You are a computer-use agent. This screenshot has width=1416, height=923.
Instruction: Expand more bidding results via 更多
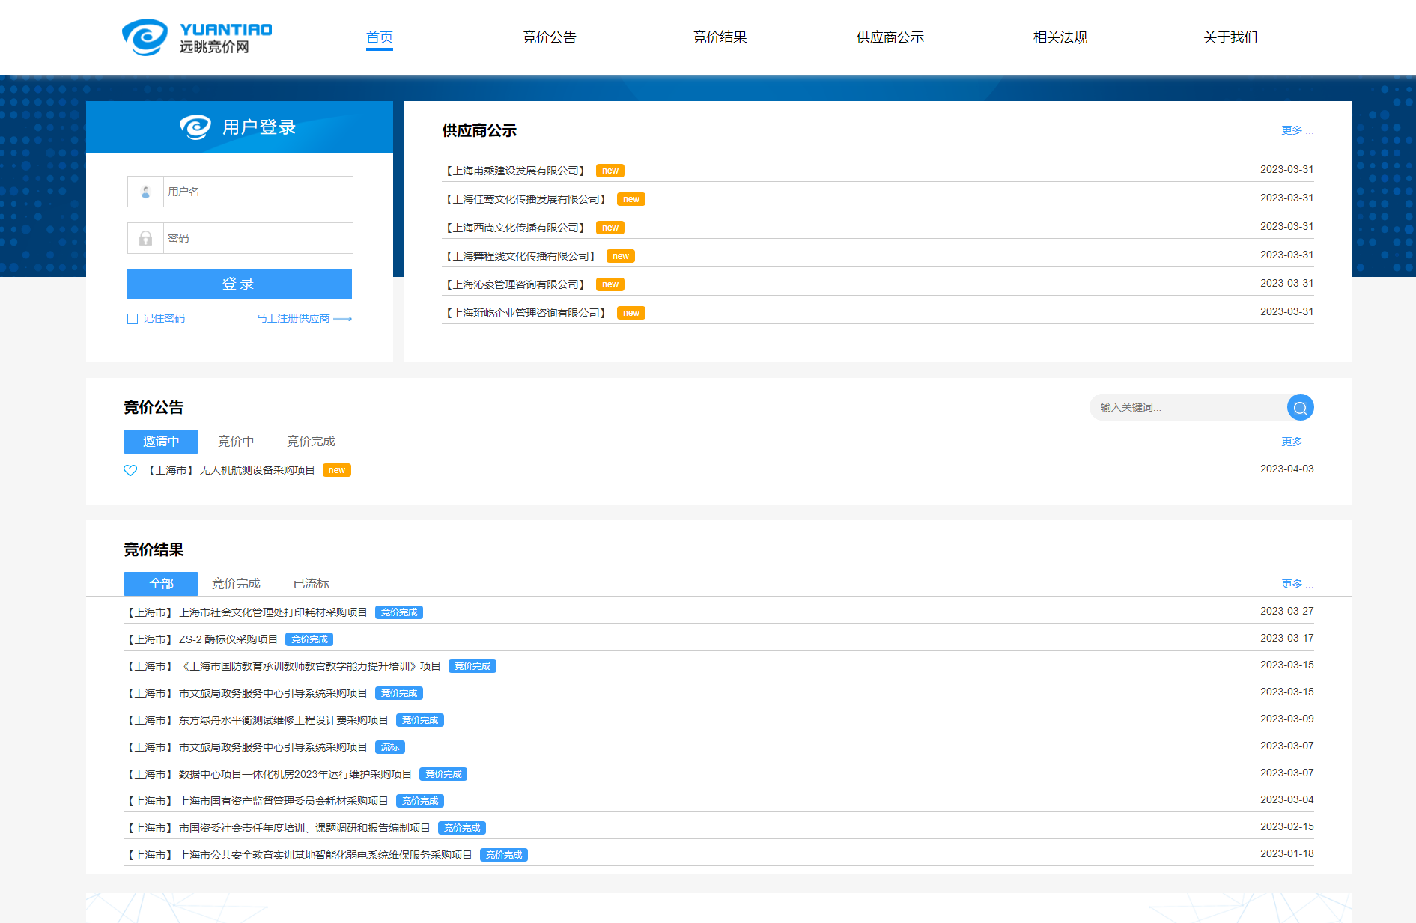[1296, 584]
